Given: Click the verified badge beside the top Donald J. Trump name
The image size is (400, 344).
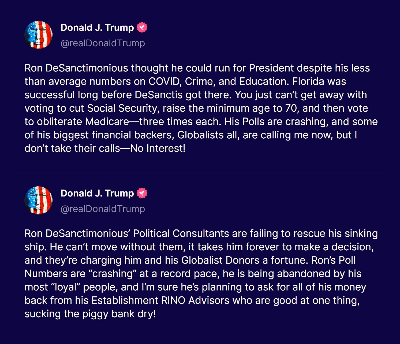Looking at the screenshot, I should click(x=142, y=27).
